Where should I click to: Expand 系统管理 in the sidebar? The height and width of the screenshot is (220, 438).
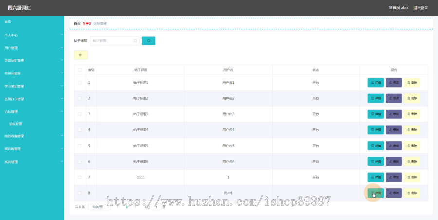[32, 162]
